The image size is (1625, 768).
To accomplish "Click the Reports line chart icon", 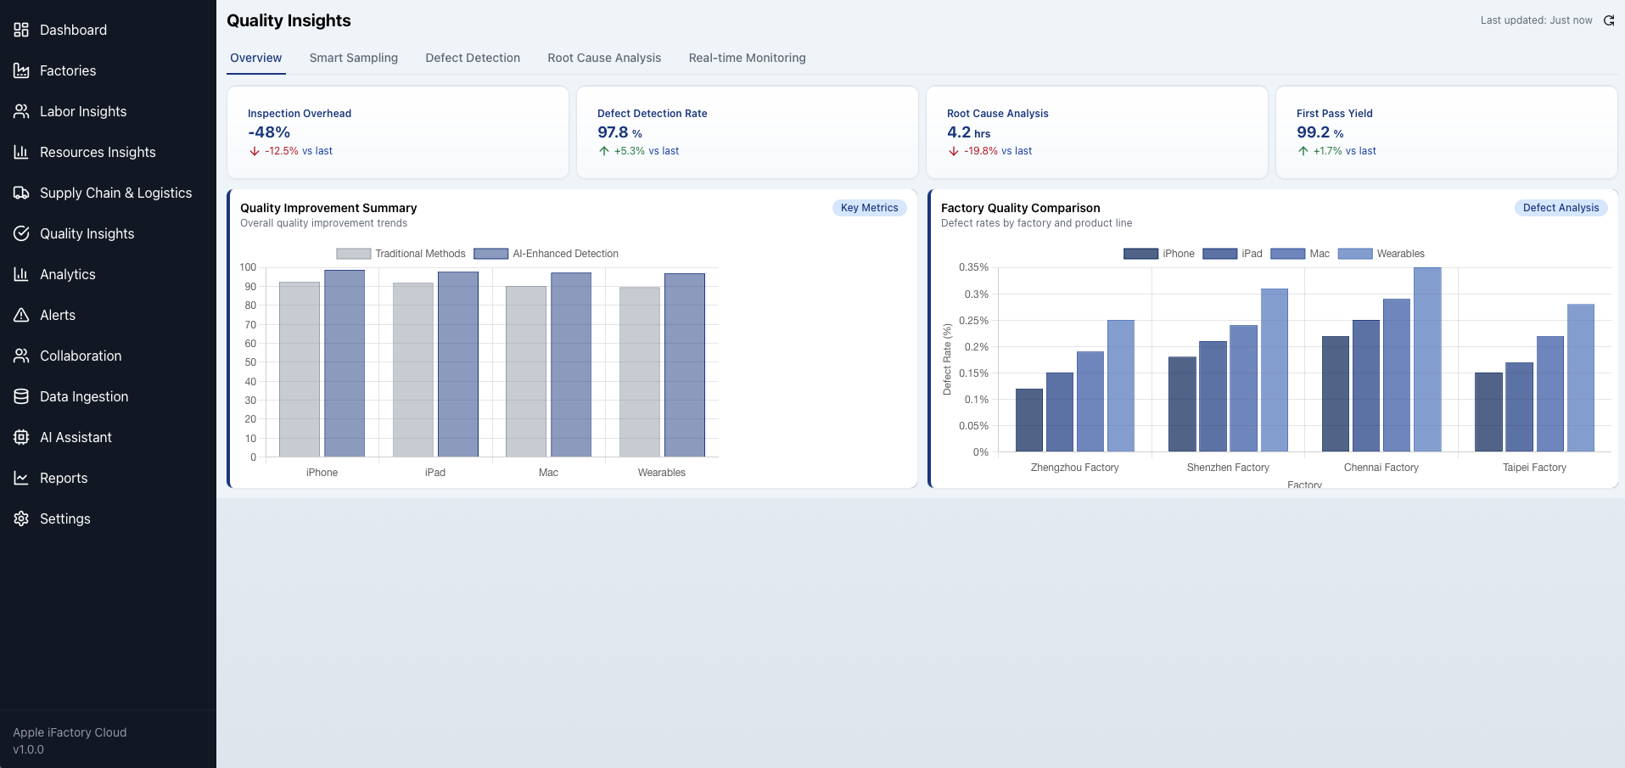I will pos(21,478).
